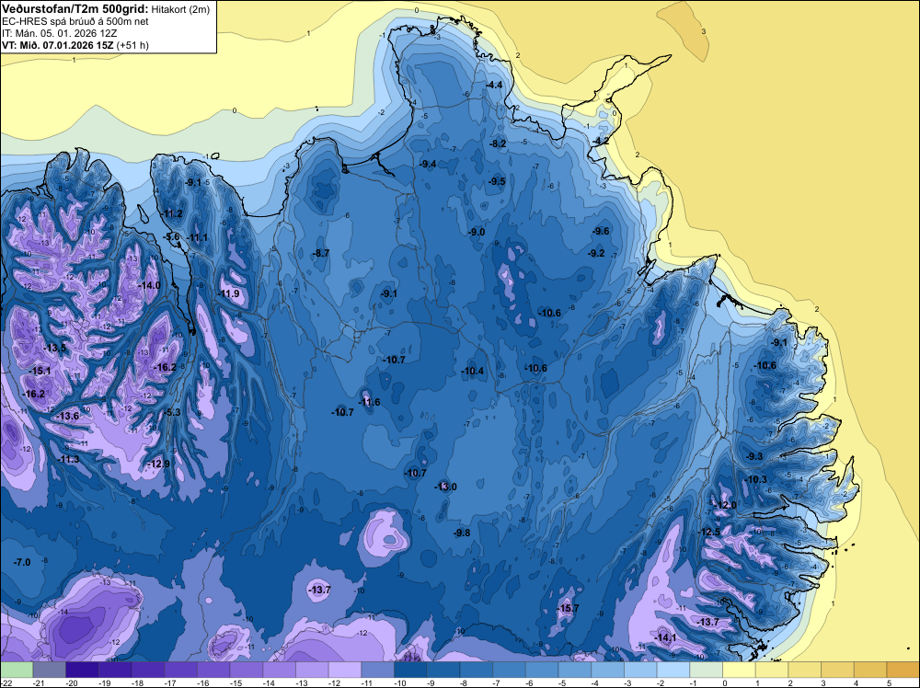
Task: Click the -11.1 temperature label
Action: click(x=197, y=237)
